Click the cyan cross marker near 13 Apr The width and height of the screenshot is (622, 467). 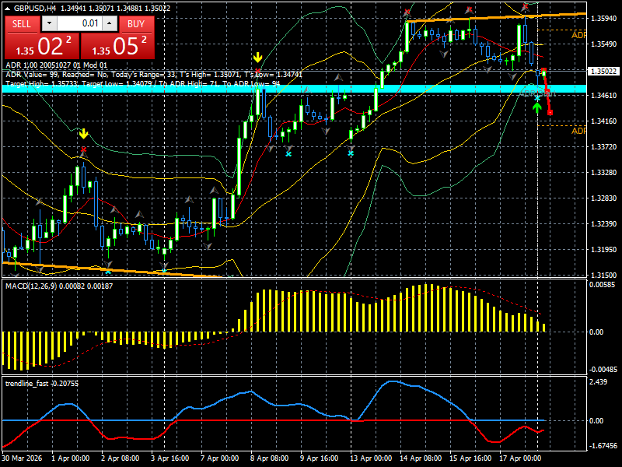(351, 153)
